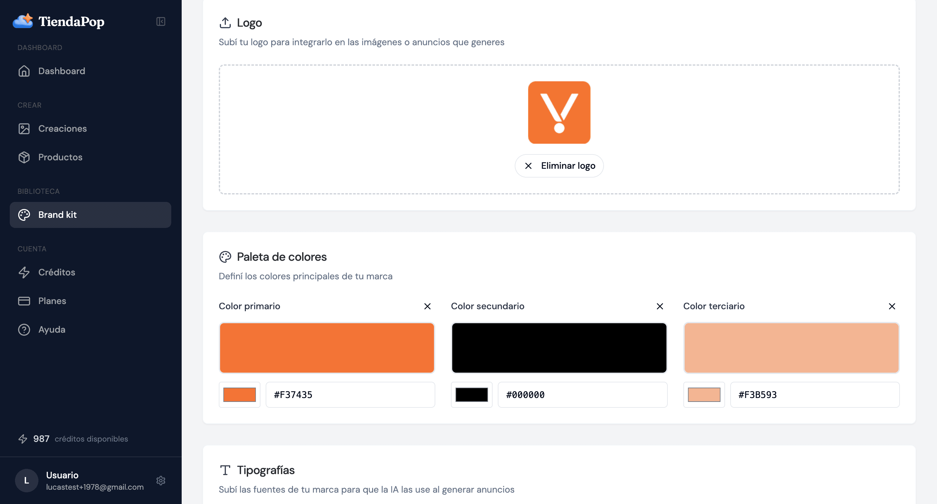Go to Creaciones section
Screen dimensions: 937x504
(62, 129)
